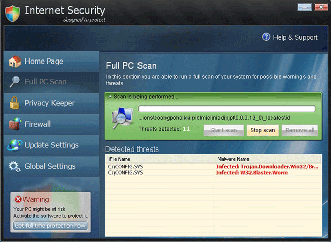The height and width of the screenshot is (242, 331).
Task: Select the Trojan.Downloader.Win32 threat row
Action: (x=213, y=166)
